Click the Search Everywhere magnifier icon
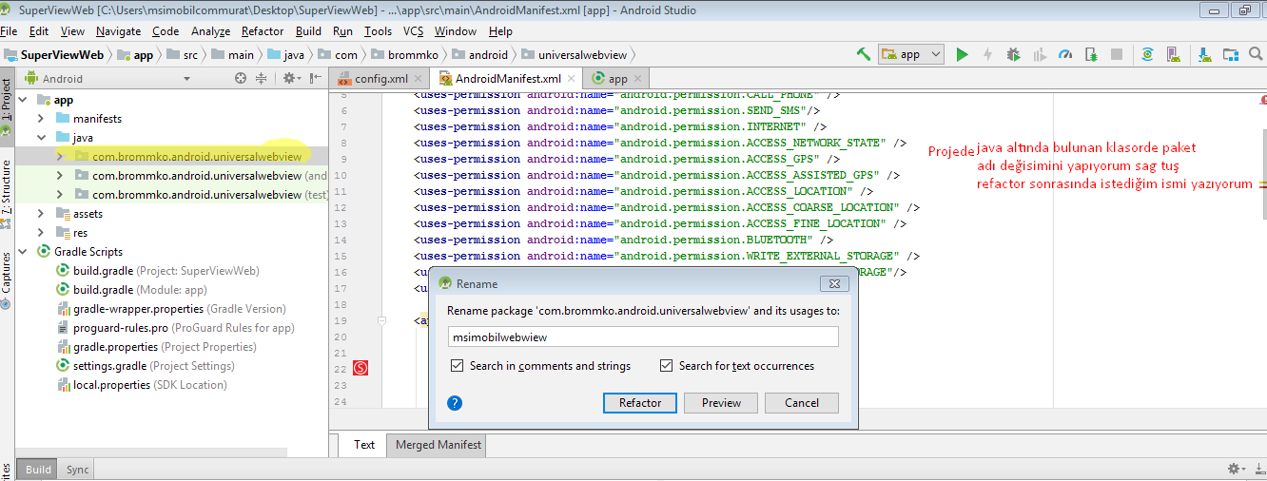The height and width of the screenshot is (481, 1267). pos(1257,55)
